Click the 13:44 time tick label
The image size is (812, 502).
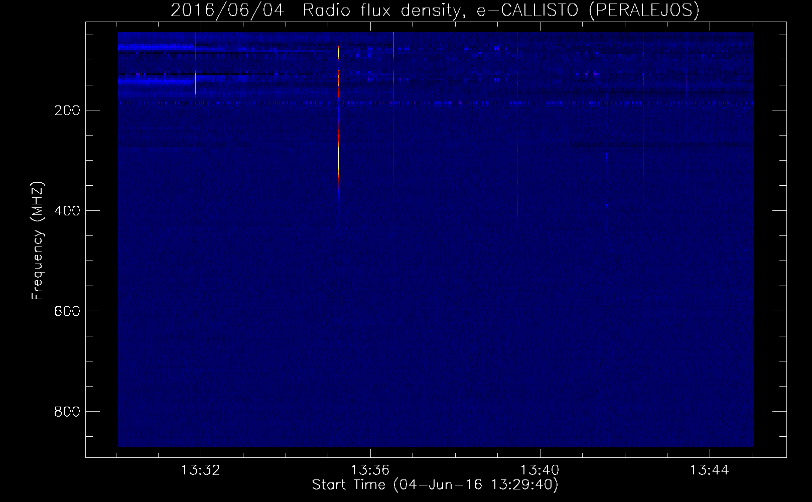tap(710, 470)
